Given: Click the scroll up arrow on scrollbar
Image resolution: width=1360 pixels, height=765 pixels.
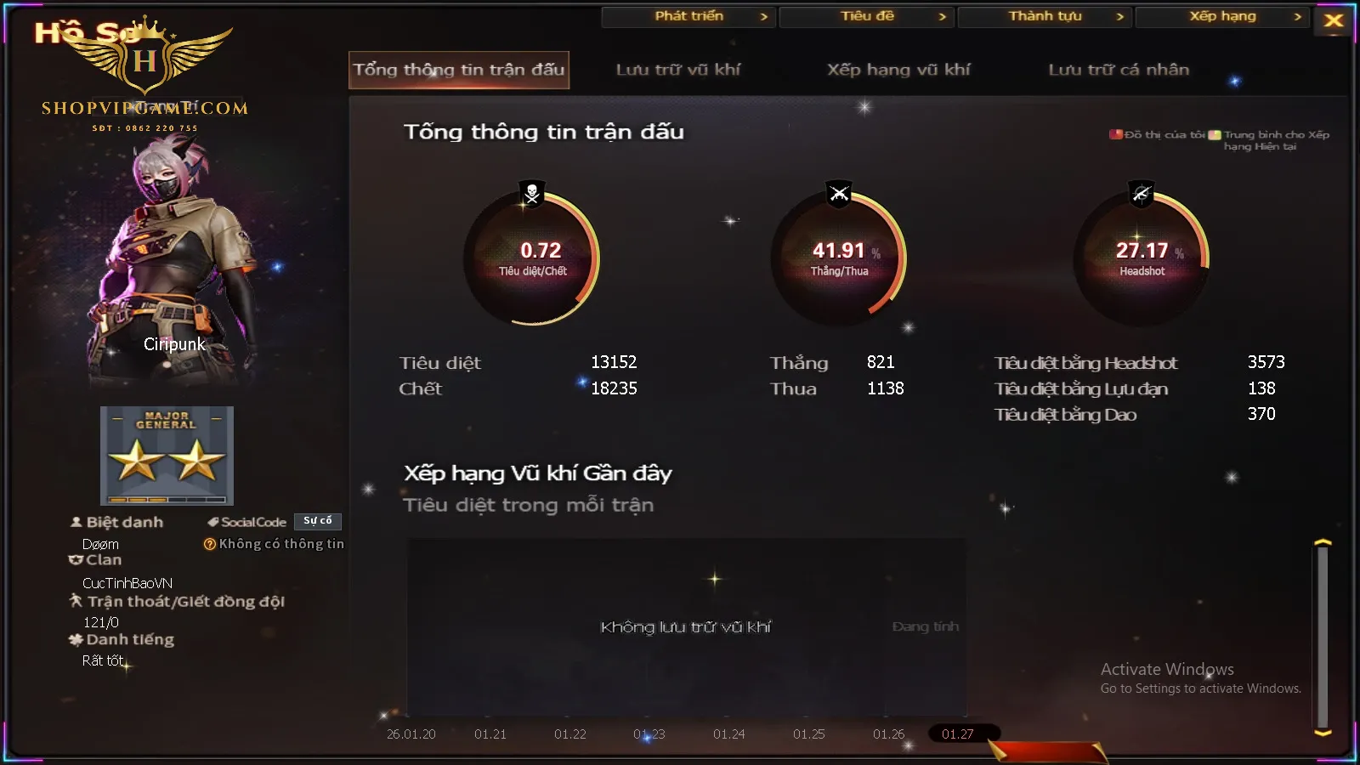Looking at the screenshot, I should click(x=1323, y=541).
